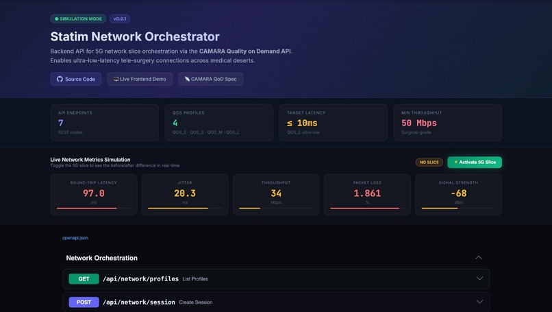Click the GET method label for profiles
552x312 pixels.
coord(84,279)
